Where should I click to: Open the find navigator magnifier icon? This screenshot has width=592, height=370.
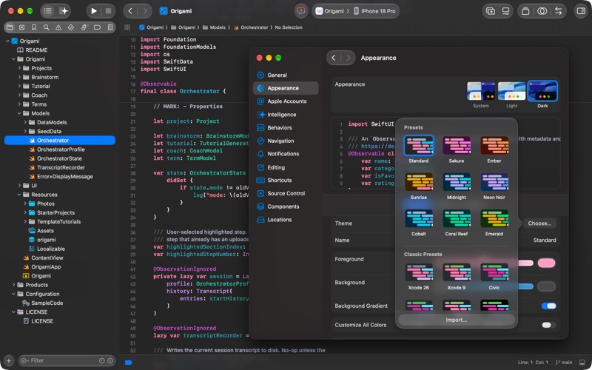46,27
